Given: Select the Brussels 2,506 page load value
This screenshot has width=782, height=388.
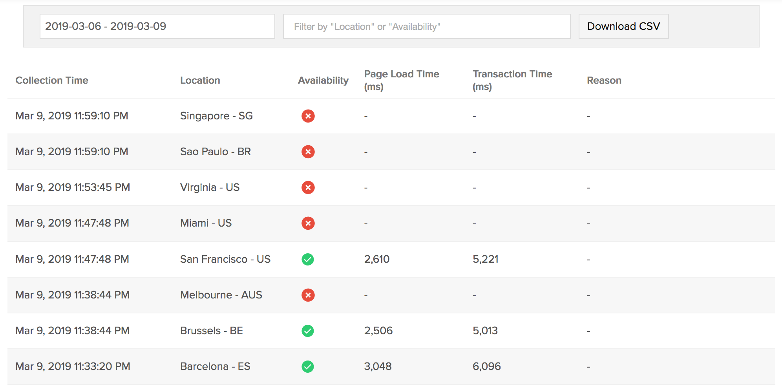Looking at the screenshot, I should pyautogui.click(x=378, y=331).
